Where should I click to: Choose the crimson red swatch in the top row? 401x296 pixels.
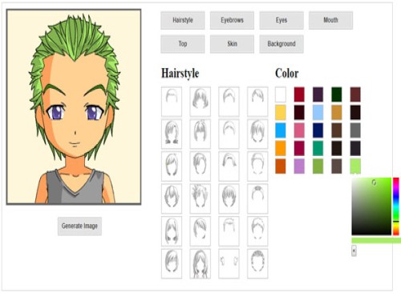[x=299, y=94]
